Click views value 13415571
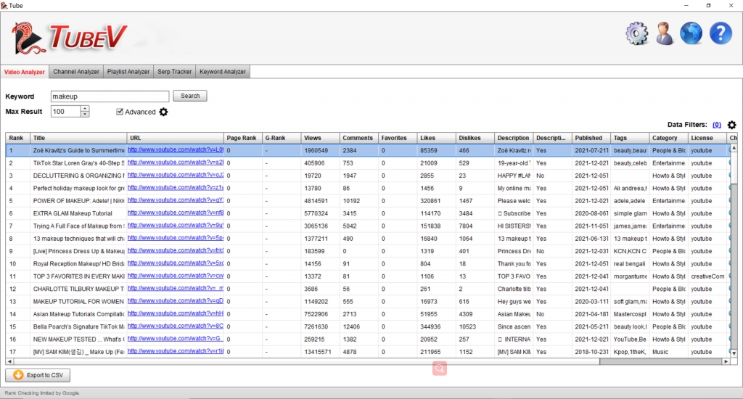 click(318, 352)
